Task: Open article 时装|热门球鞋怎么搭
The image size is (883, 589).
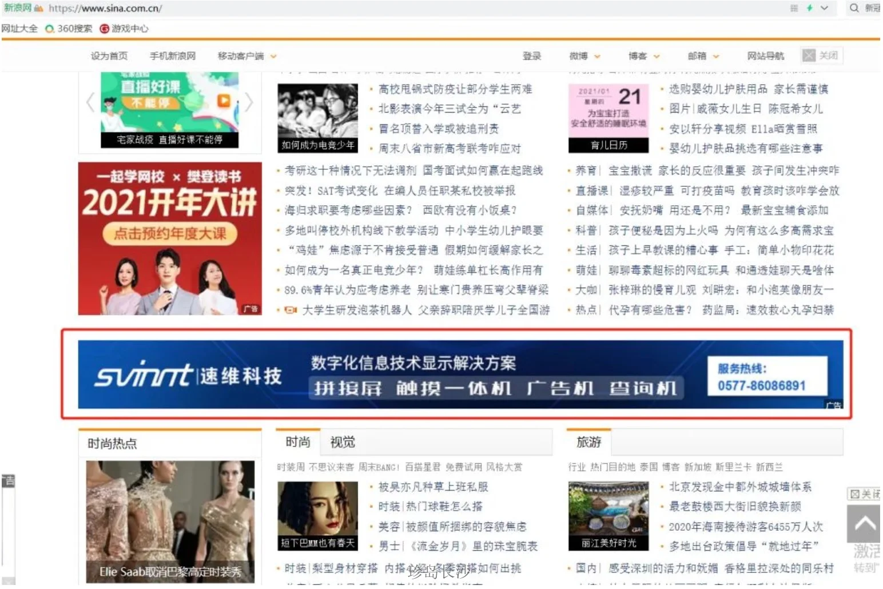Action: [430, 507]
